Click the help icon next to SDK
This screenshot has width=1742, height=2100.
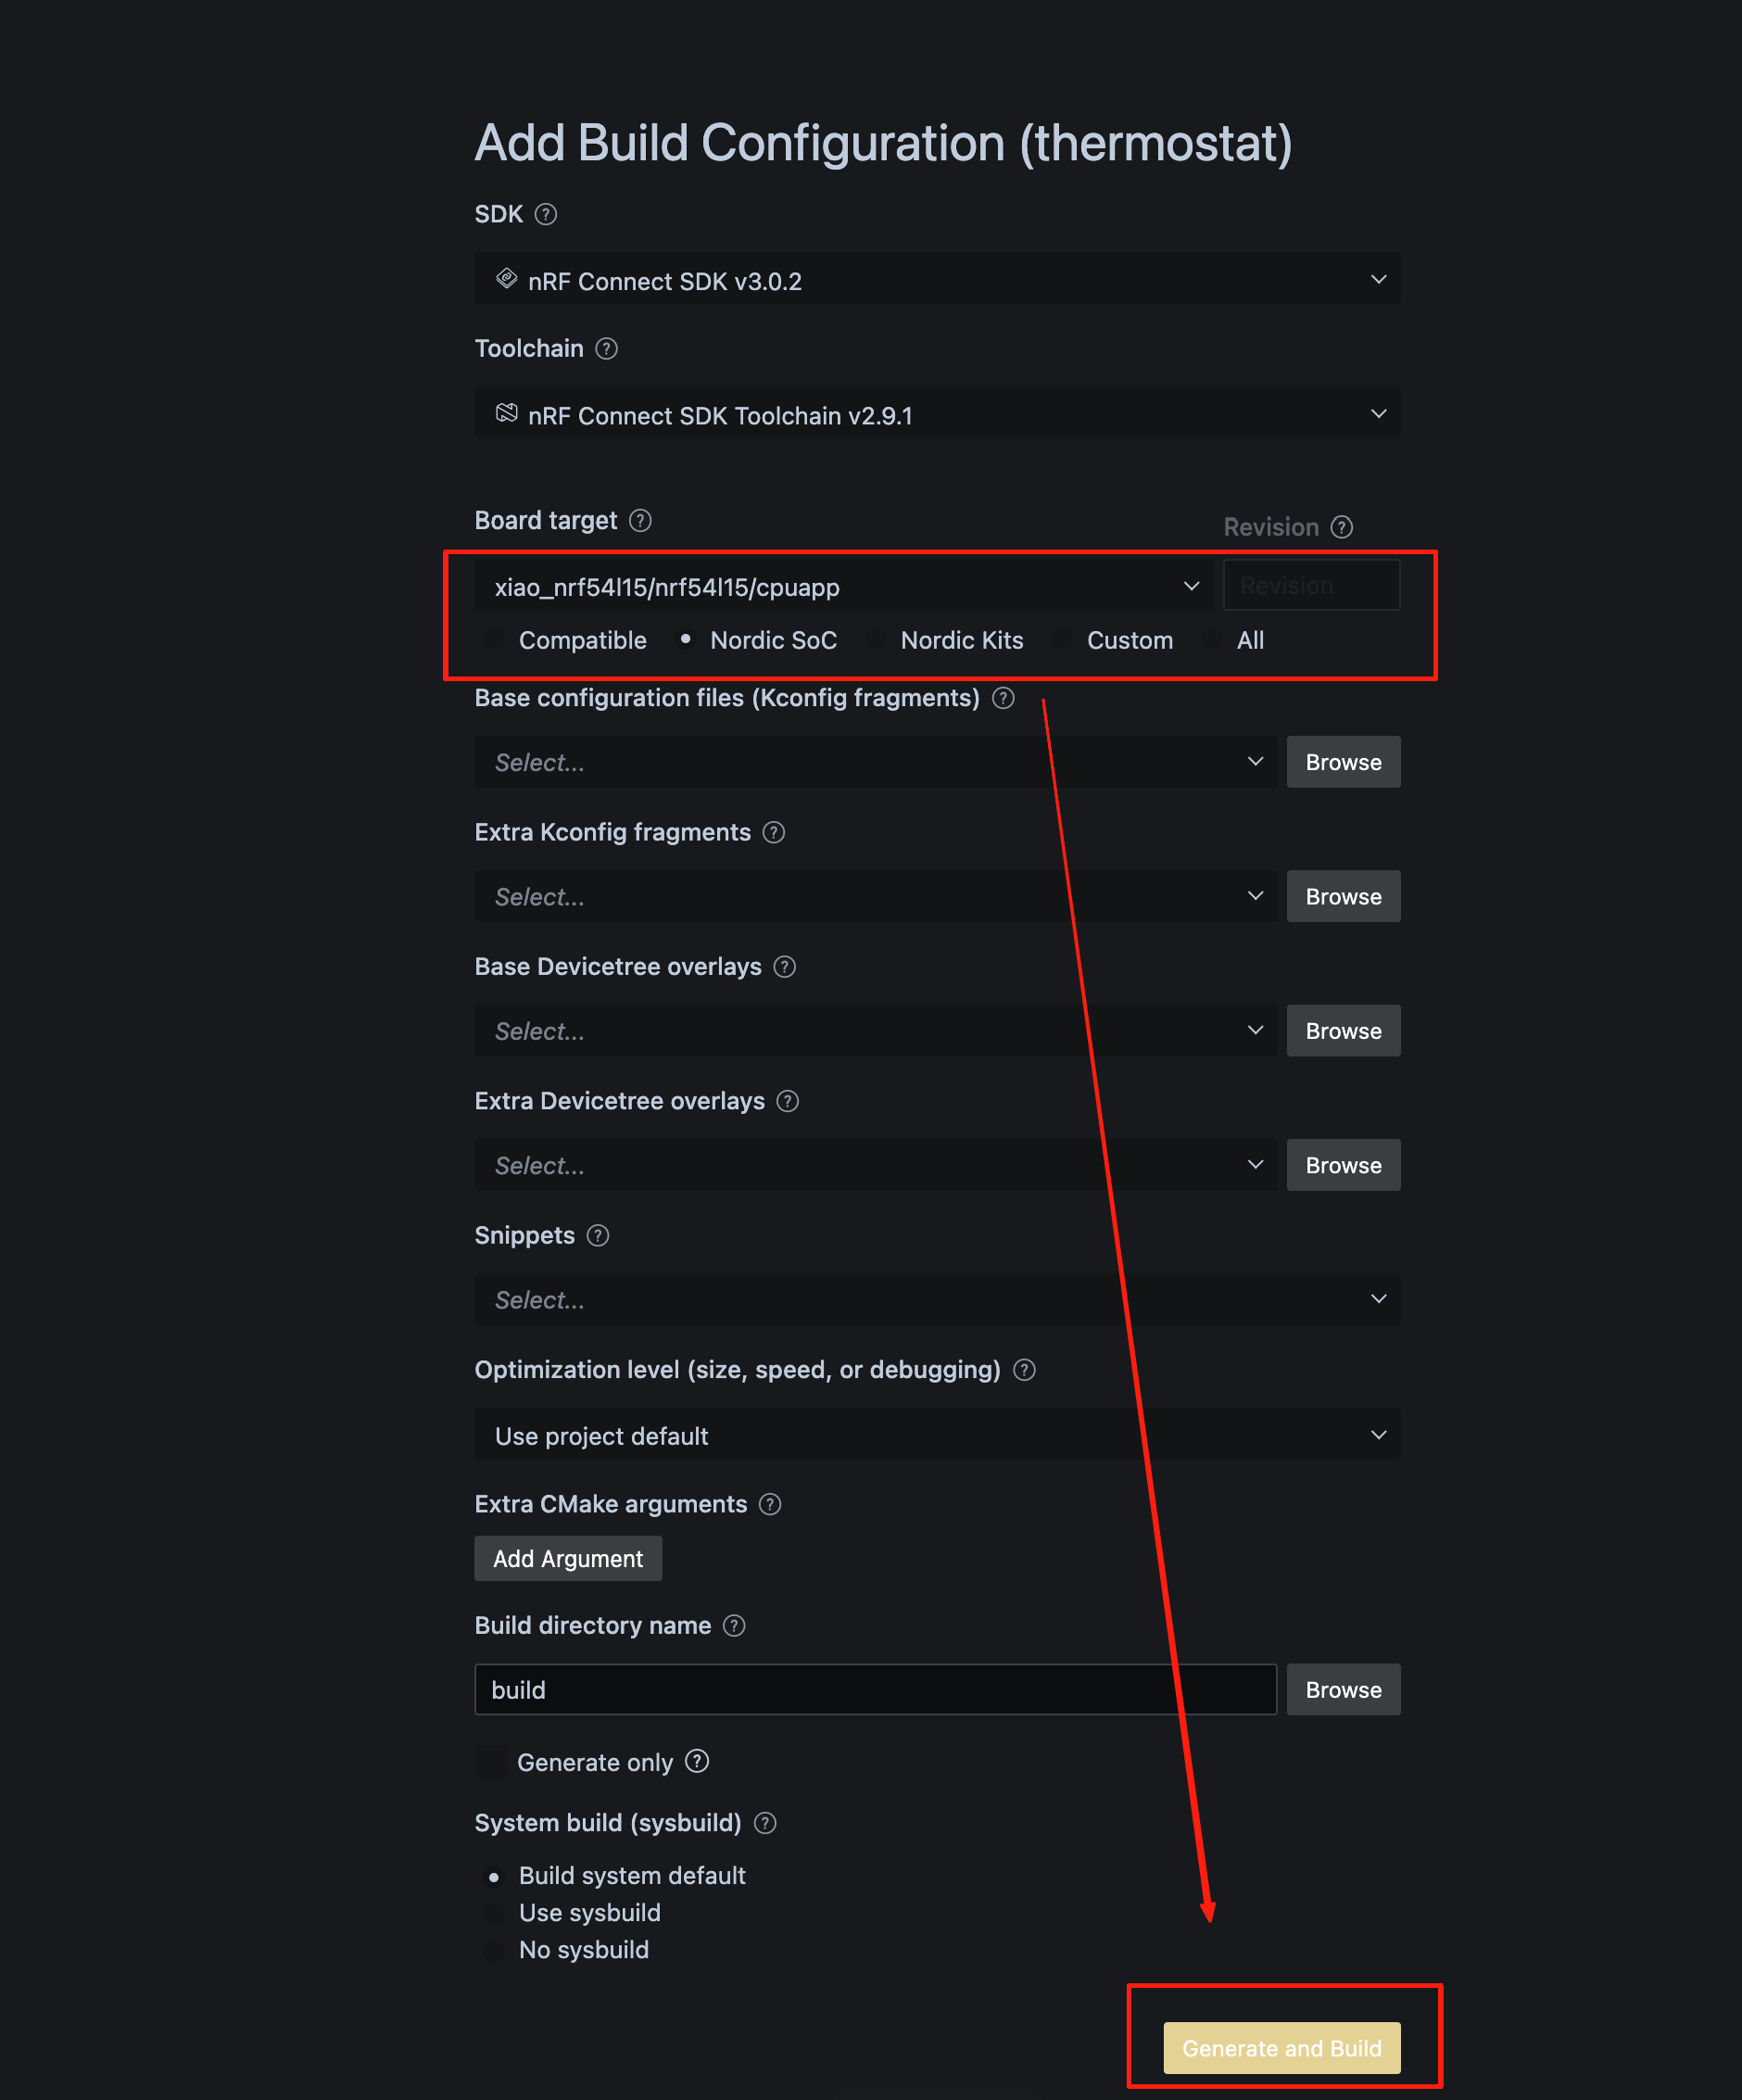click(x=545, y=214)
